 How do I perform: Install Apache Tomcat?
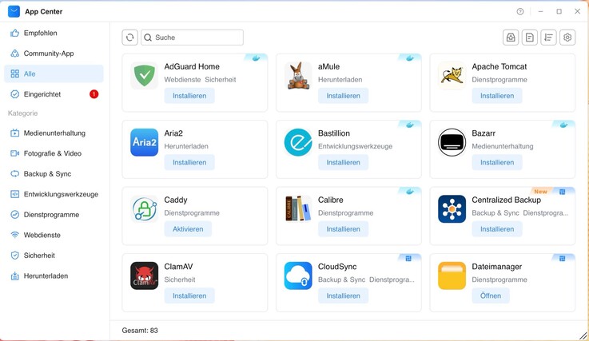click(497, 96)
